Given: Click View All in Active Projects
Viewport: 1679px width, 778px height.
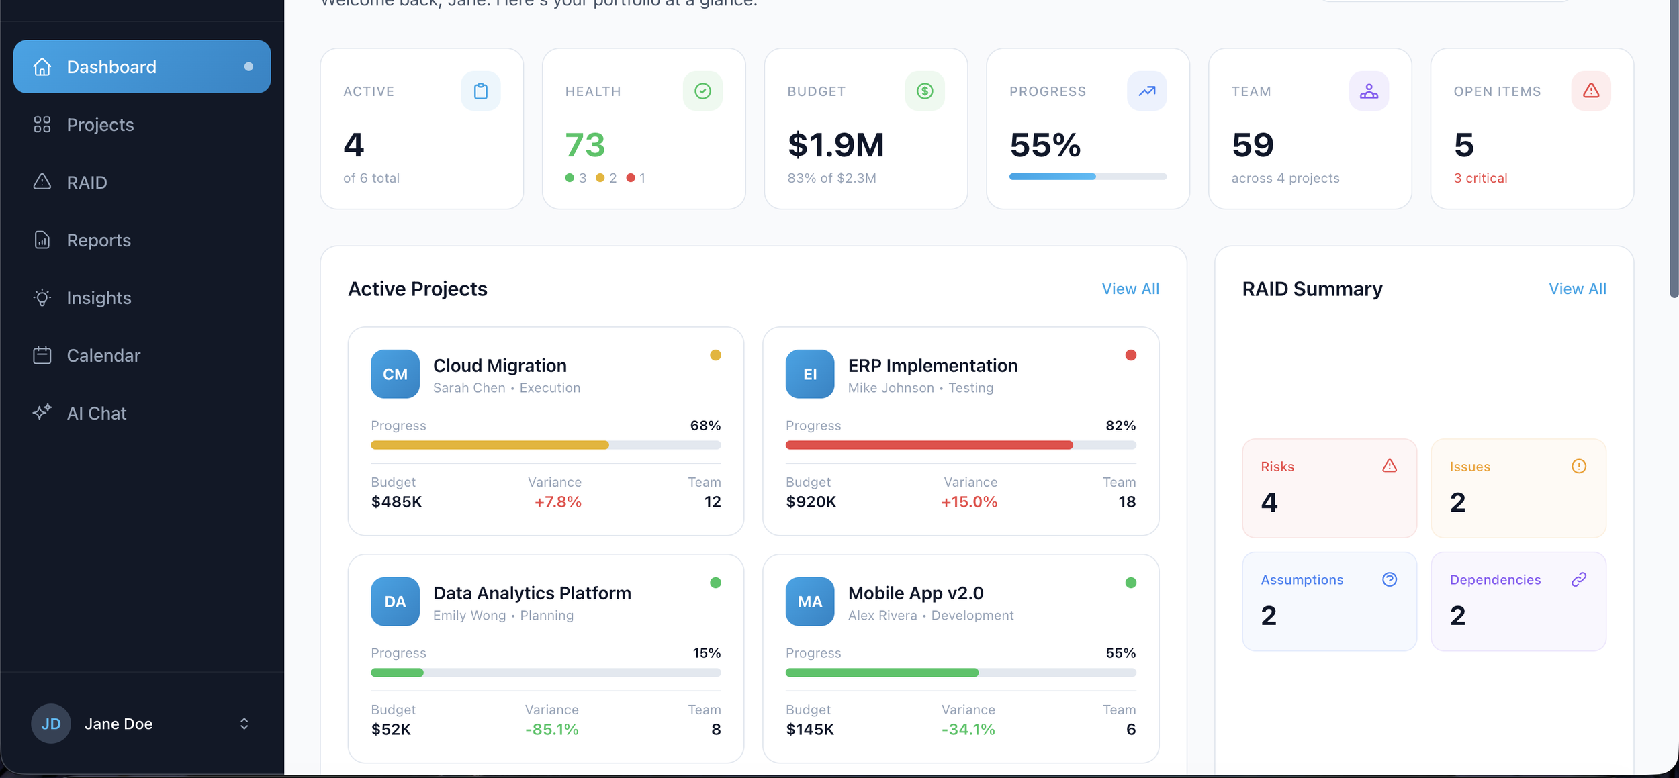Looking at the screenshot, I should [x=1130, y=289].
